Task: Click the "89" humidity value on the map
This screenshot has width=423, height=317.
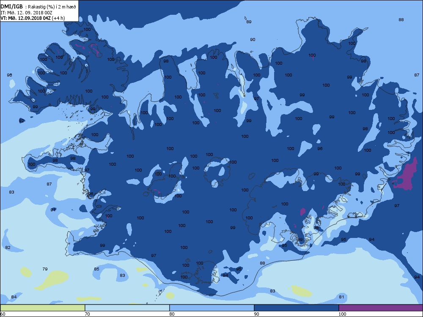Action: pyautogui.click(x=249, y=22)
